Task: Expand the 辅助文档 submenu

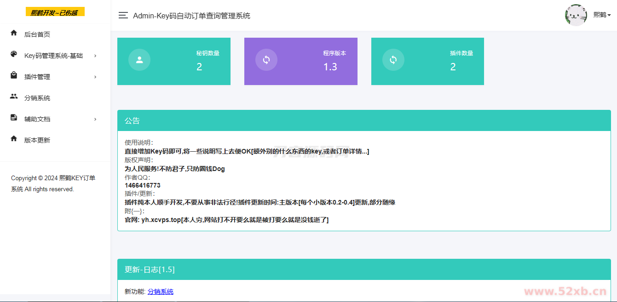Action: (95, 119)
